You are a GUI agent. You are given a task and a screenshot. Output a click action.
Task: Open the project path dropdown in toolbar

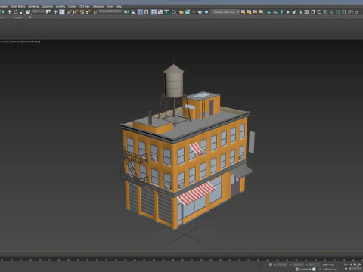[225, 12]
